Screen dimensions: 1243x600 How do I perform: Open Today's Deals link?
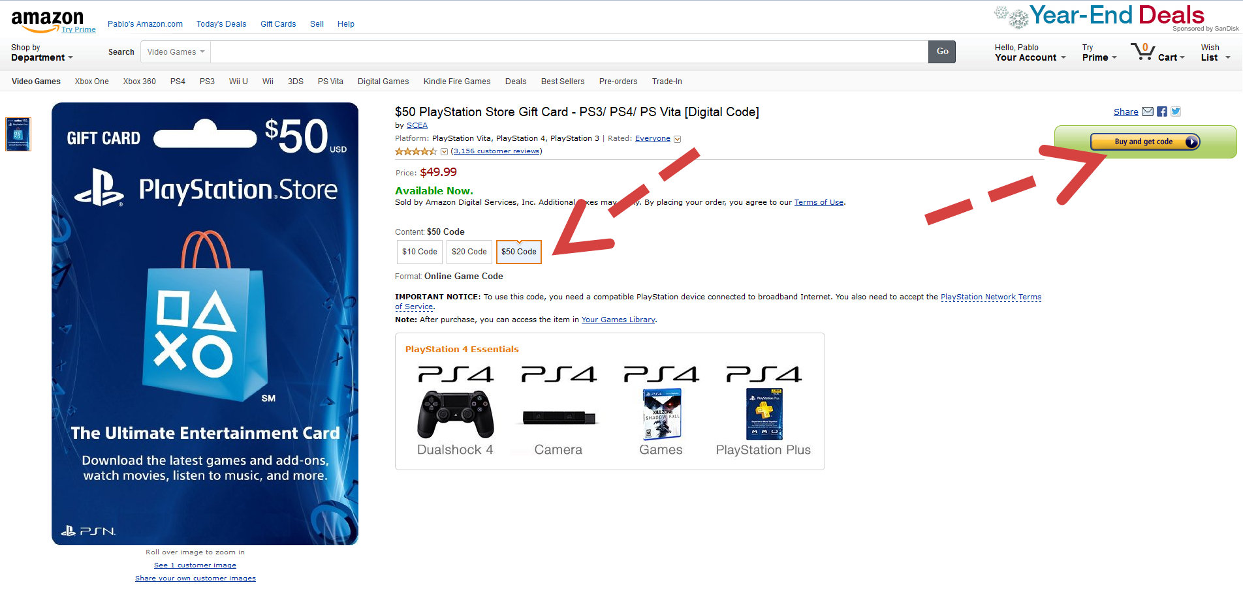coord(221,24)
